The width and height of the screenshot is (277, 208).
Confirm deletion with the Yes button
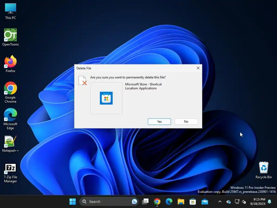(159, 122)
